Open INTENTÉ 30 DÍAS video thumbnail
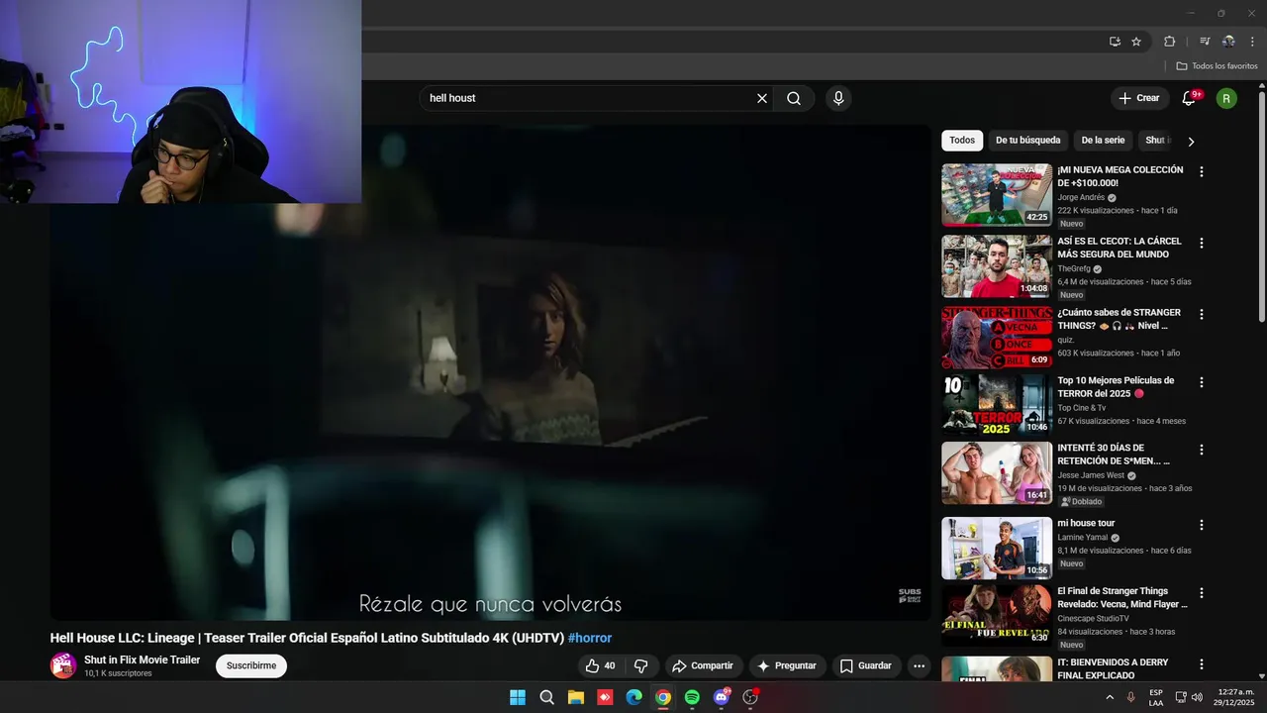 [x=997, y=472]
